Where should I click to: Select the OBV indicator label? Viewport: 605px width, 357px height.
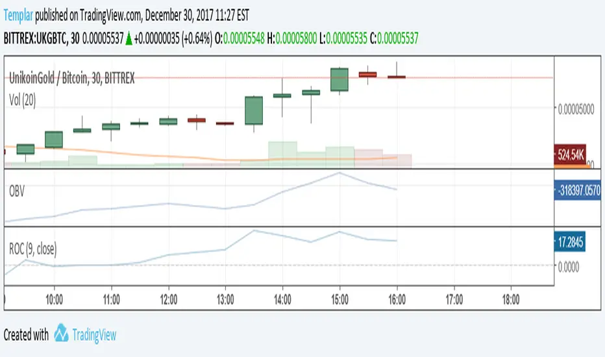[17, 191]
